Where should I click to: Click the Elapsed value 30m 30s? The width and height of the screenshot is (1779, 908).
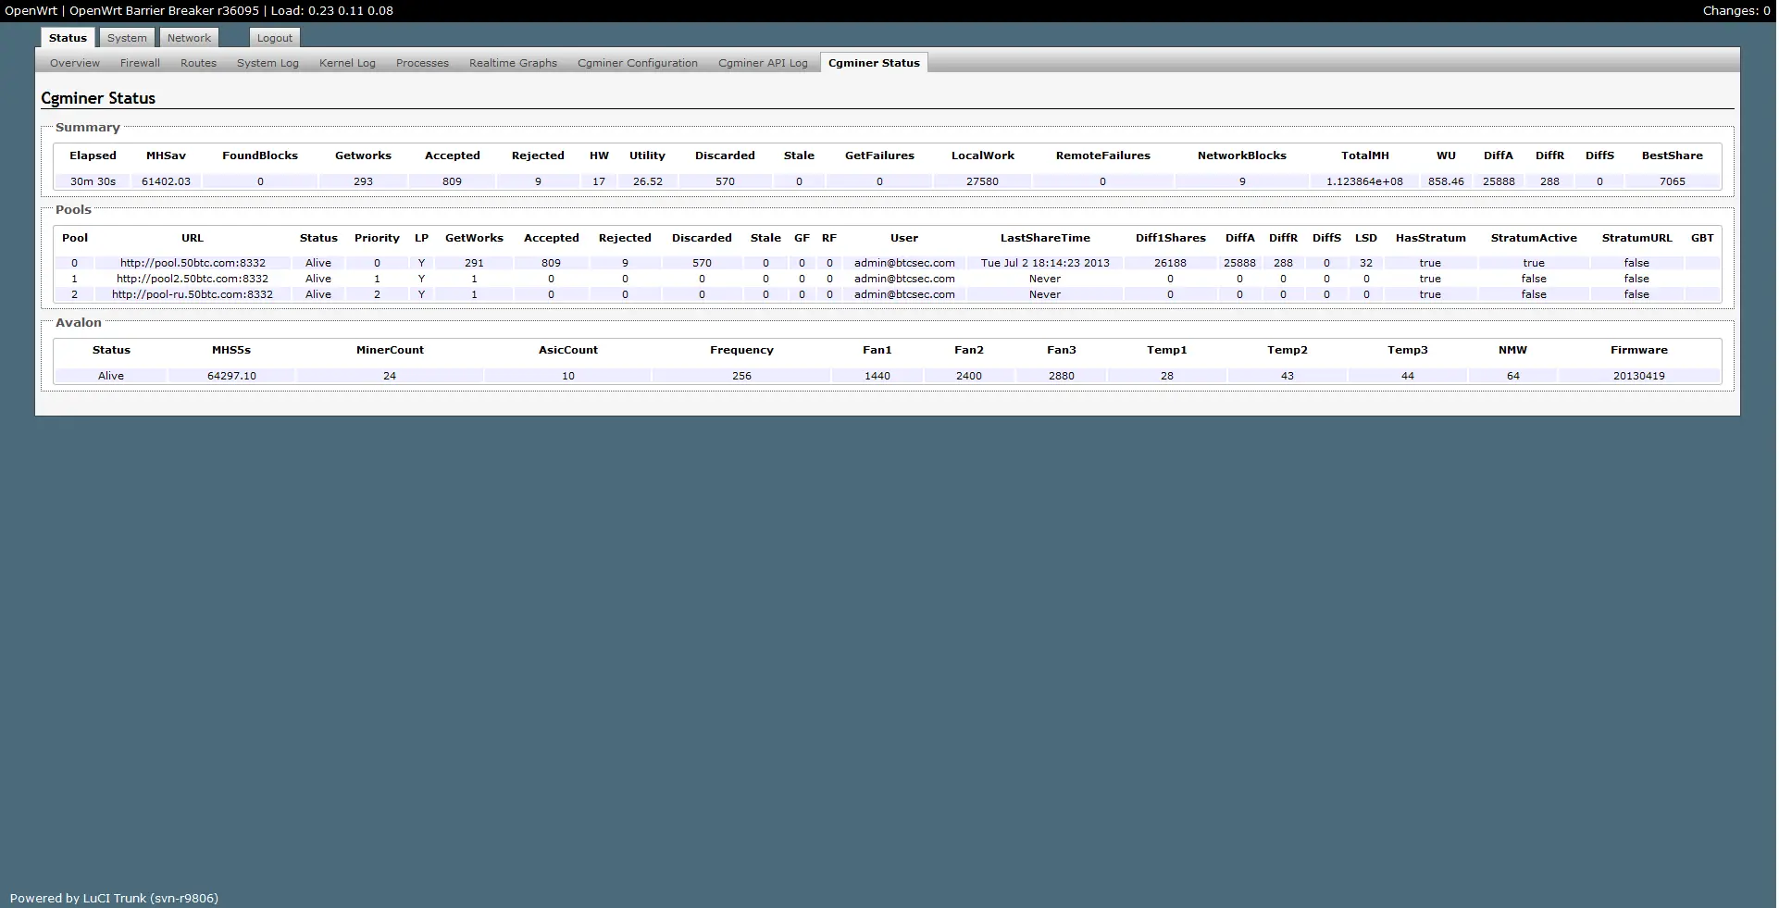pyautogui.click(x=93, y=181)
